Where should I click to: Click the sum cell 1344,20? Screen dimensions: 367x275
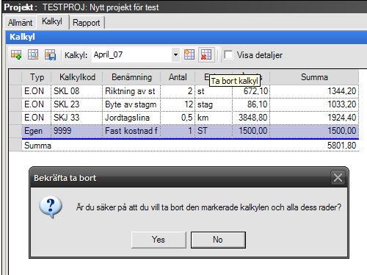314,91
